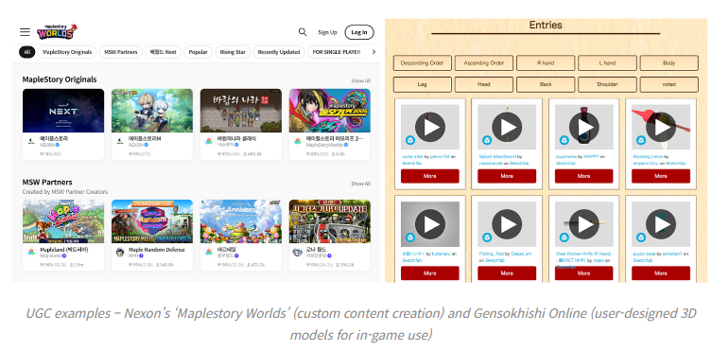Click the Log In button
Screen dimensions: 712x351
[359, 32]
